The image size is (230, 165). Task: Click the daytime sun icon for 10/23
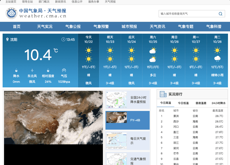(110, 51)
